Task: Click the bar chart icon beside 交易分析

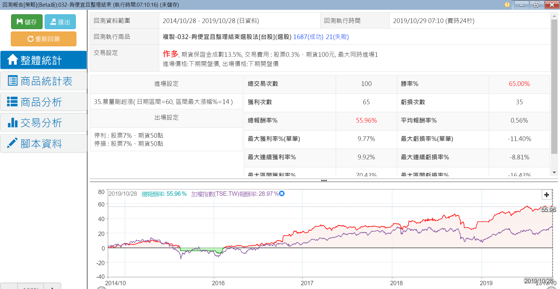Action: click(x=13, y=123)
